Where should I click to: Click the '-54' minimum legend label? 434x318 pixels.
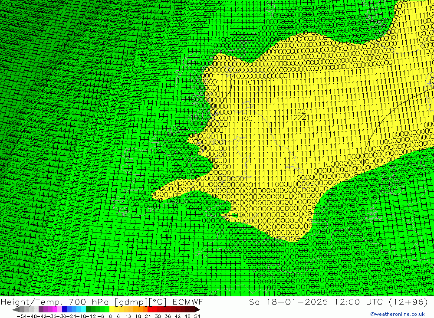[x=22, y=316]
